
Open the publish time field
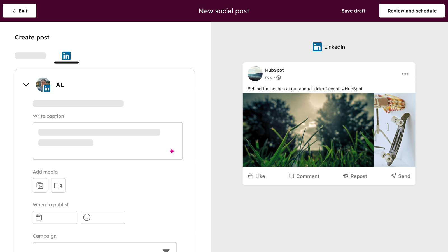(103, 217)
